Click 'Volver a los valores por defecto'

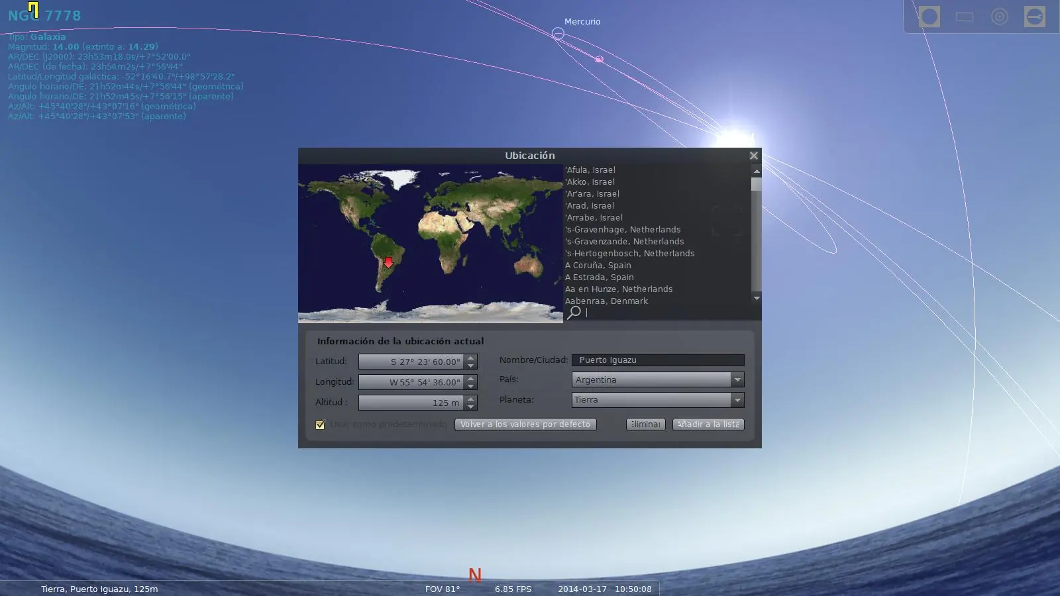point(525,424)
